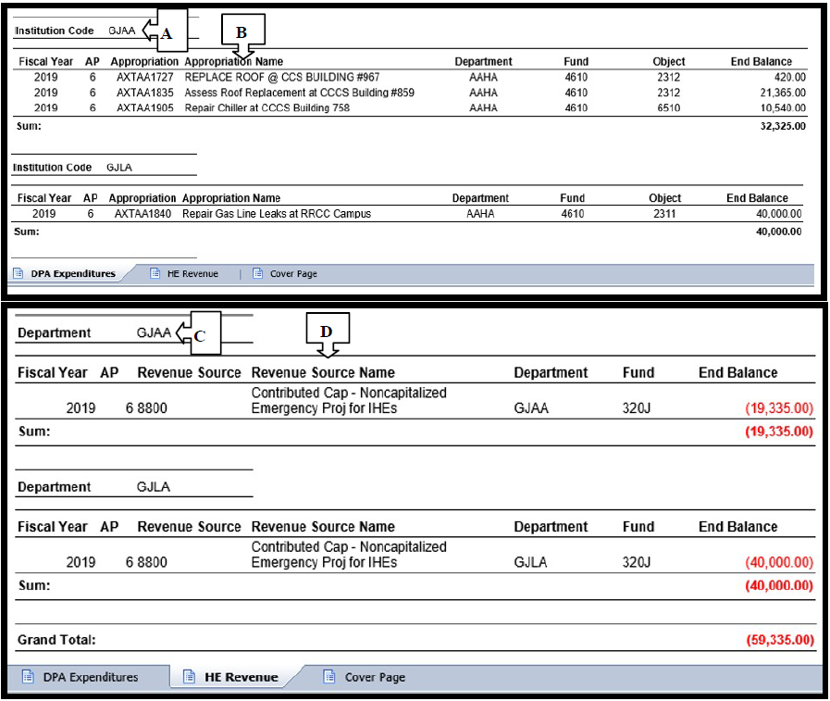
Task: Open the Cover Page tab in the upper report
Action: [293, 274]
